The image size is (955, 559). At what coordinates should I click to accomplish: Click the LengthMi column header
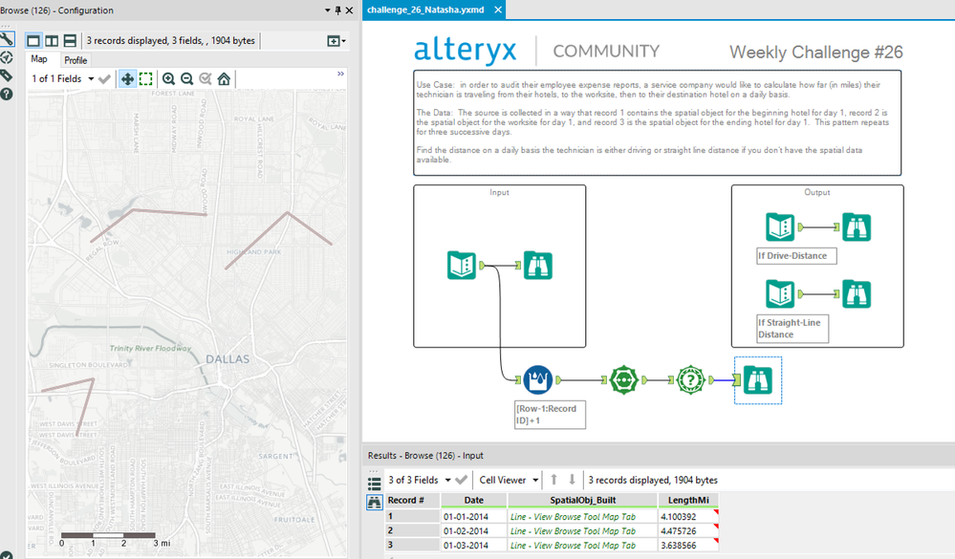(688, 500)
